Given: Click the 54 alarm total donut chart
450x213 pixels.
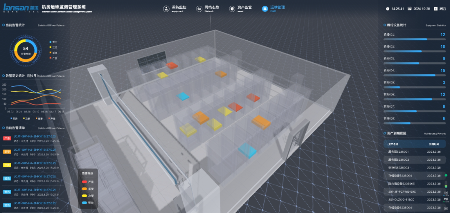Looking at the screenshot, I should click(x=25, y=50).
